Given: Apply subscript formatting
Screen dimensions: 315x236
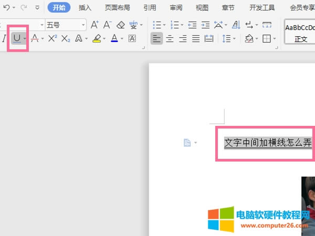Looking at the screenshot, I should point(66,38).
